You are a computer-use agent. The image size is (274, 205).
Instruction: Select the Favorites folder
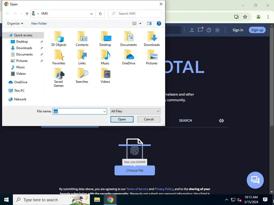click(x=59, y=57)
